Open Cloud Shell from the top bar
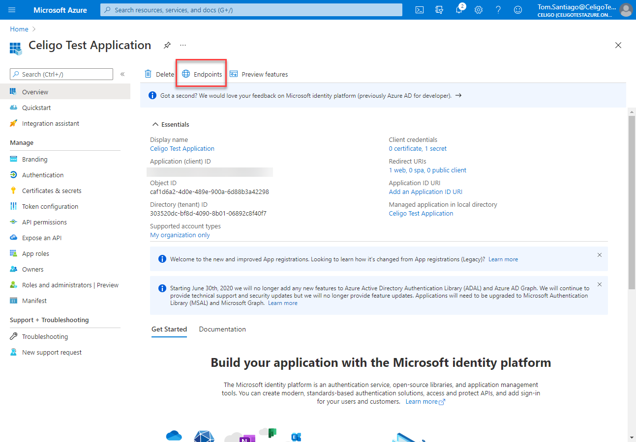This screenshot has height=442, width=636. (420, 10)
